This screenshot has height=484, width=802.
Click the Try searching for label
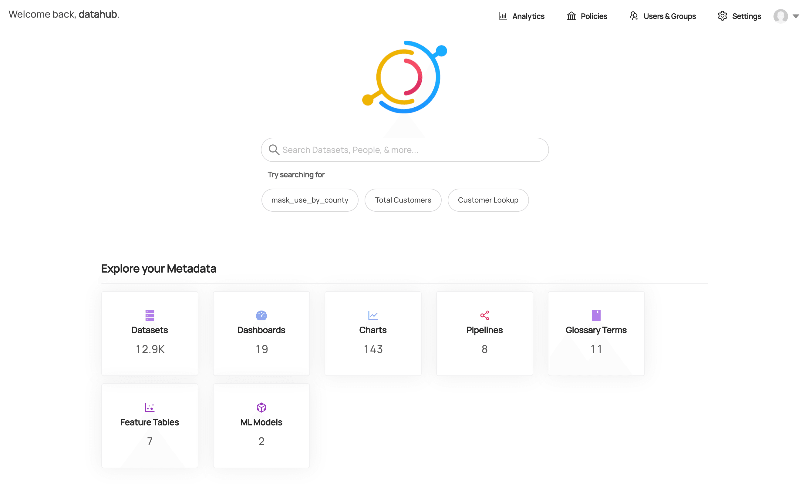(296, 174)
